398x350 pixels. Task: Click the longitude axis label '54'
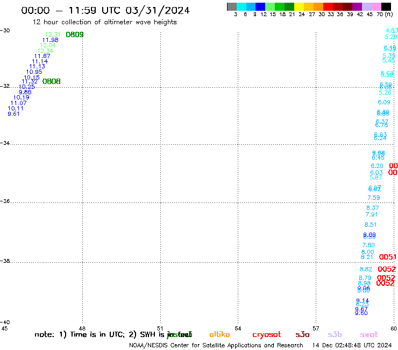pyautogui.click(x=238, y=328)
